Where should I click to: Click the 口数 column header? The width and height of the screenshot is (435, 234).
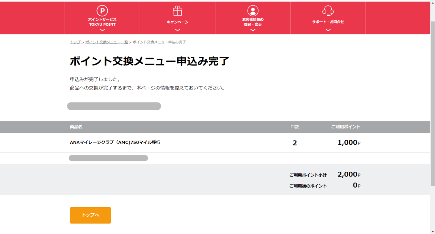coord(295,127)
